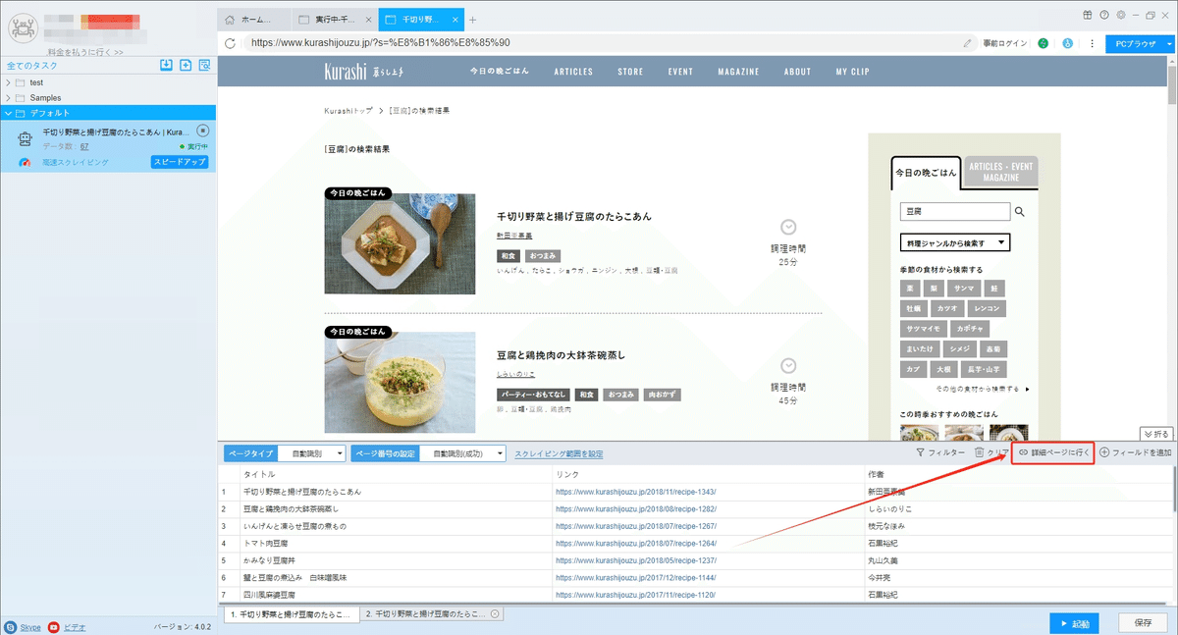Image resolution: width=1178 pixels, height=635 pixels.
Task: Click the スクレイピング範囲を設定 link
Action: click(x=559, y=453)
